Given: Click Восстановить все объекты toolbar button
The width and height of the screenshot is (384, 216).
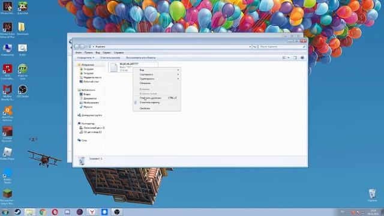Looking at the screenshot, I should point(141,58).
